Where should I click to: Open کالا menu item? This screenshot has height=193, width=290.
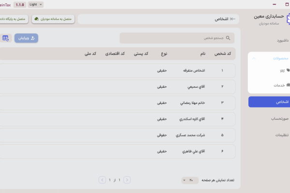pyautogui.click(x=282, y=71)
